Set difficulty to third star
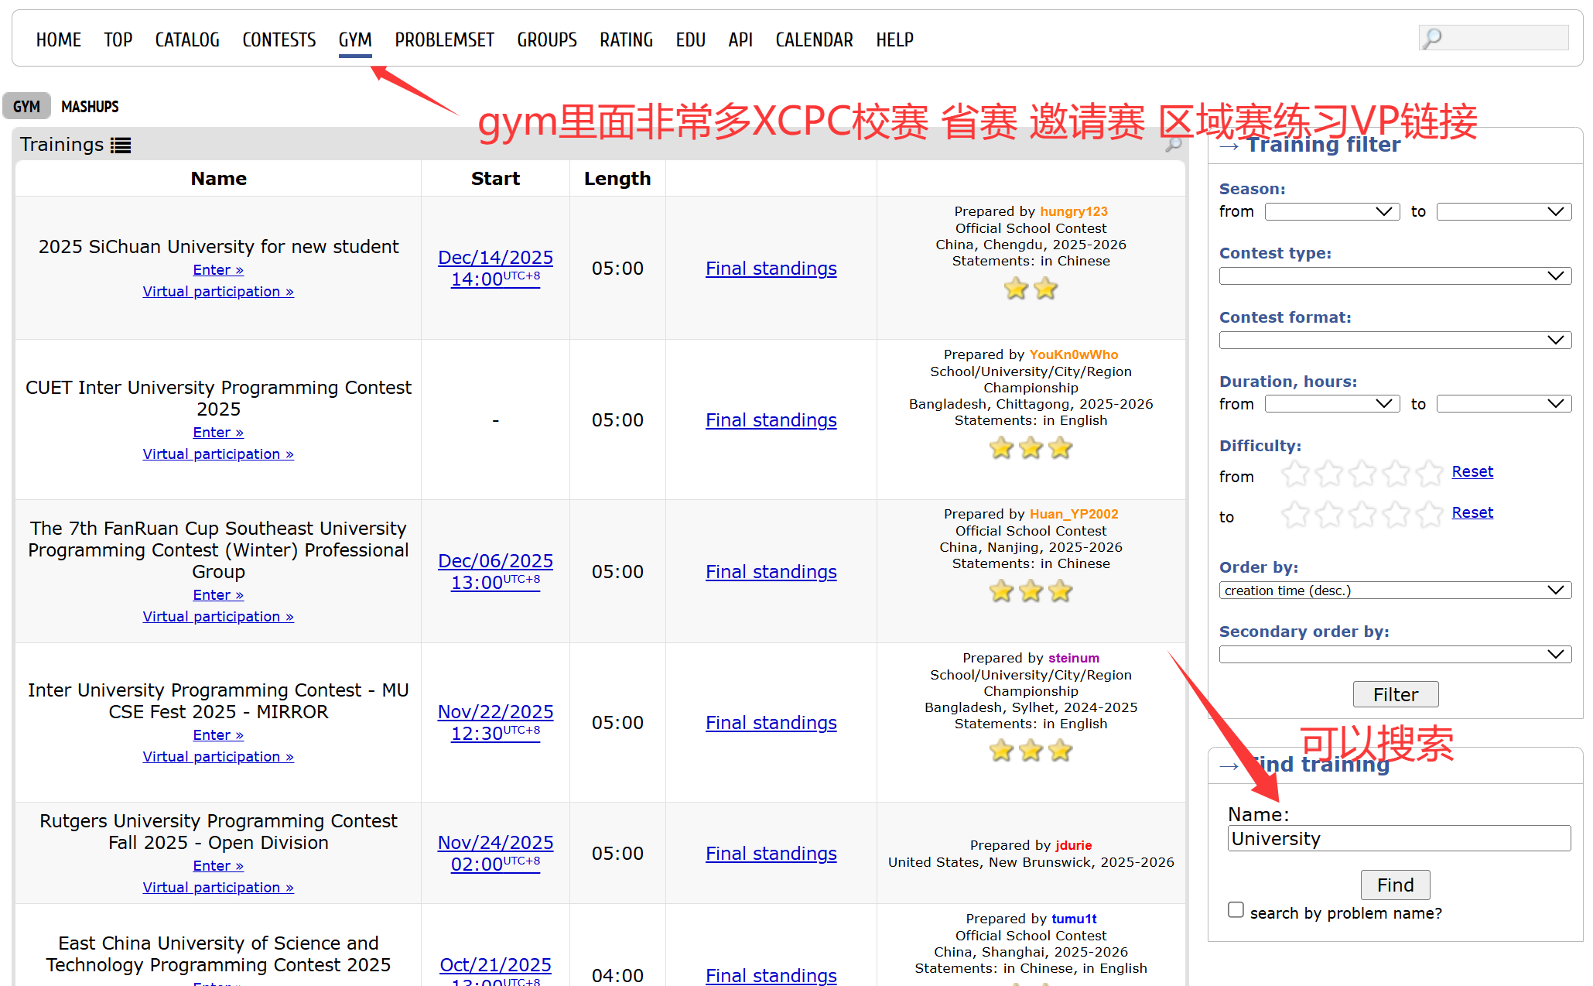The image size is (1593, 986). point(1362,514)
